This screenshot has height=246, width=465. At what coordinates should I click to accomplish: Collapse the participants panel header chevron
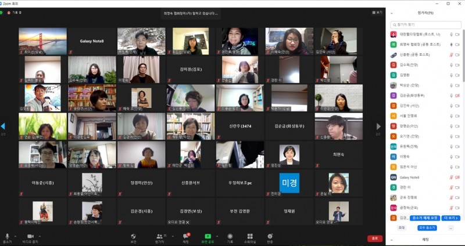coord(392,12)
